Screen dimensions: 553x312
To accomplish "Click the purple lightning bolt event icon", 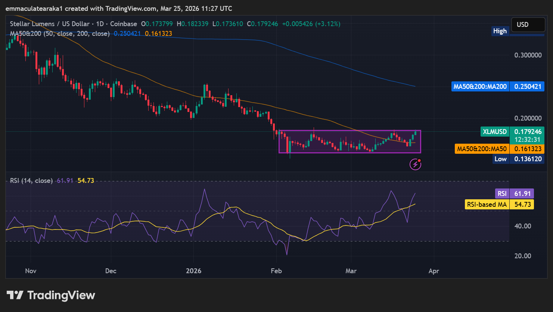I will 415,164.
